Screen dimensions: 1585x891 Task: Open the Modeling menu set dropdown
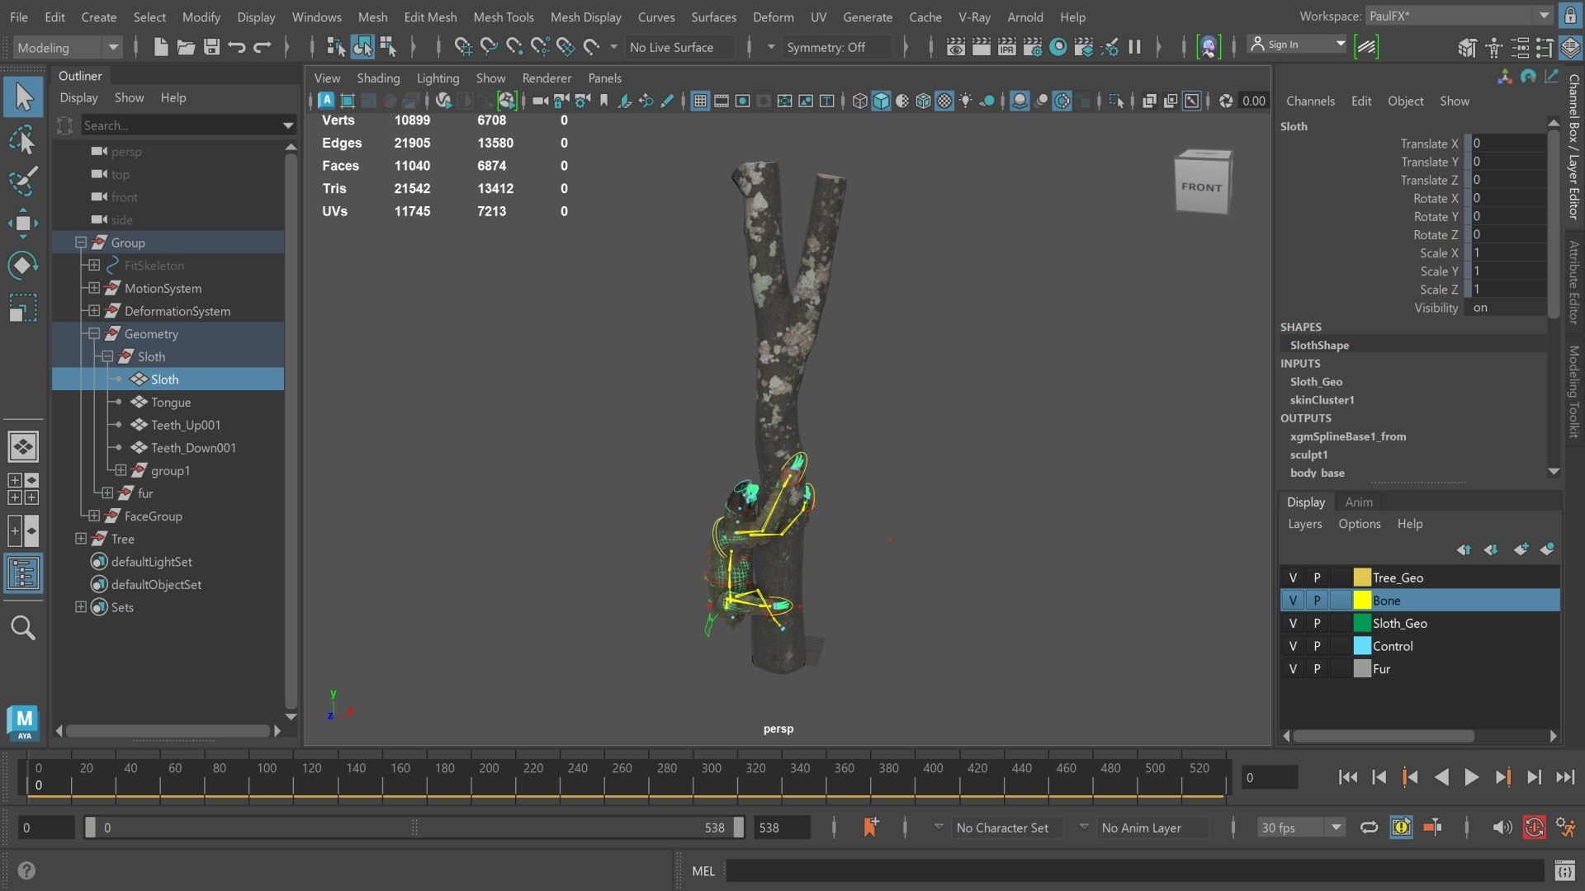pos(69,47)
